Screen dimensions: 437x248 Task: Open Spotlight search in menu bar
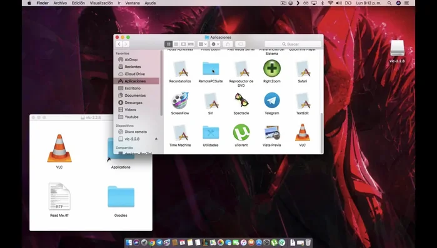point(389,3)
